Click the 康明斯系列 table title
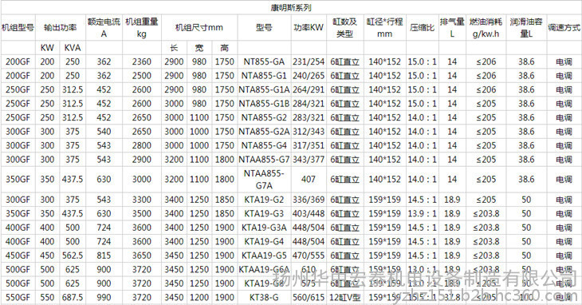Viewport: 582px width, 305px height. pos(291,7)
